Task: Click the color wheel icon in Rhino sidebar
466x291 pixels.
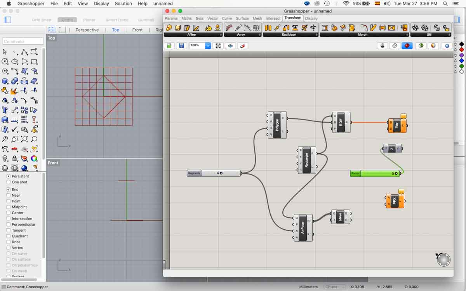Action: 34,159
